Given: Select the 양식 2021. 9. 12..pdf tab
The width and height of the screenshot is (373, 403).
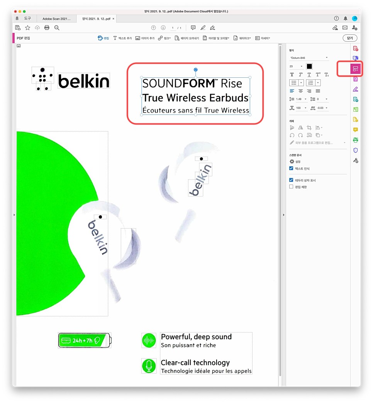Looking at the screenshot, I should pyautogui.click(x=96, y=19).
